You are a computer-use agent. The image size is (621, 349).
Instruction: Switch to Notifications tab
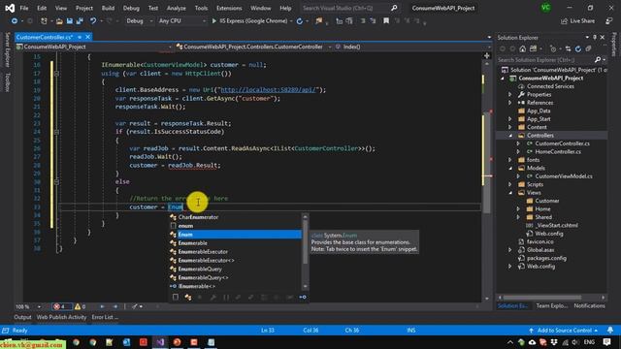(589, 306)
